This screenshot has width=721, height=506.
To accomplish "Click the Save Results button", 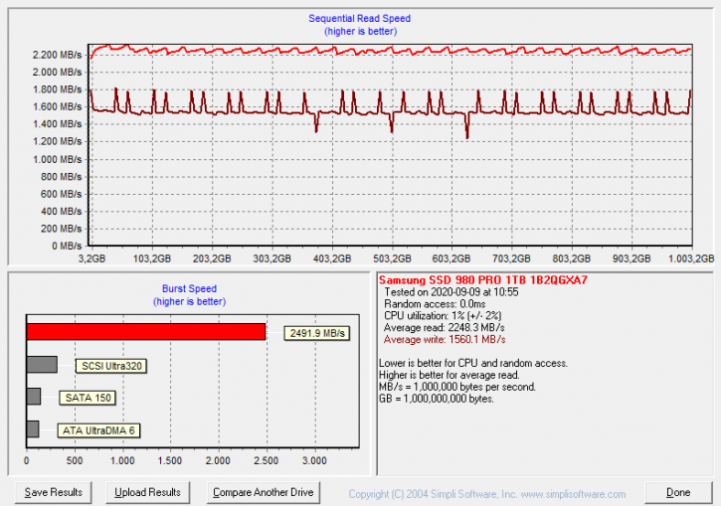I will (54, 493).
